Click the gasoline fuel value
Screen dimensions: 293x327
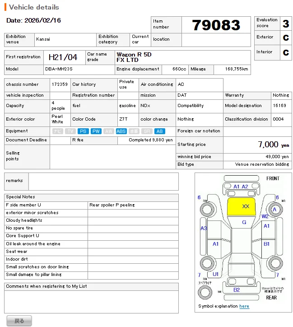[x=127, y=106]
